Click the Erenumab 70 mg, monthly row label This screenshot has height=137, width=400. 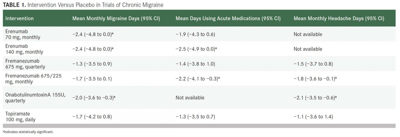(x=23, y=34)
